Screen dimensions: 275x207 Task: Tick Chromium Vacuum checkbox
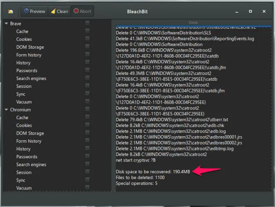87,187
